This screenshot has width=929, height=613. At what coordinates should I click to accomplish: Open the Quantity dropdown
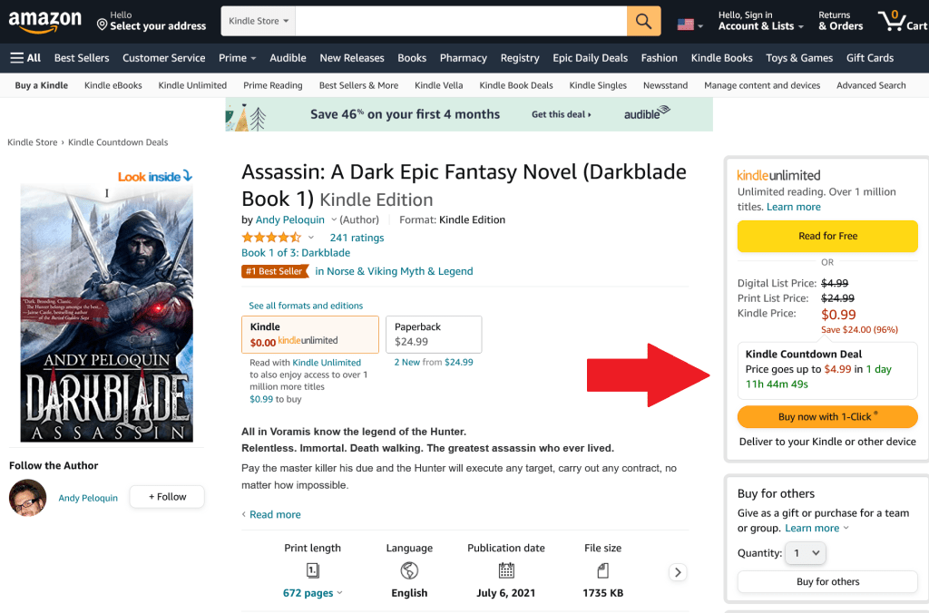click(x=805, y=553)
